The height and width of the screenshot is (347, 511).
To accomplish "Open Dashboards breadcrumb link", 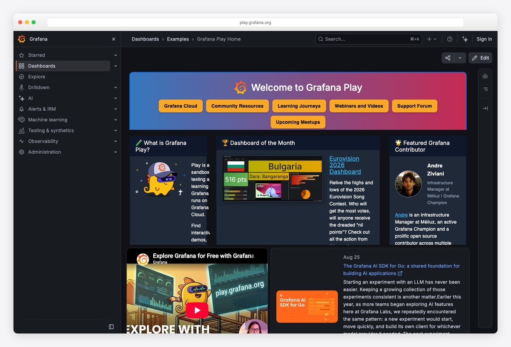I will 145,39.
